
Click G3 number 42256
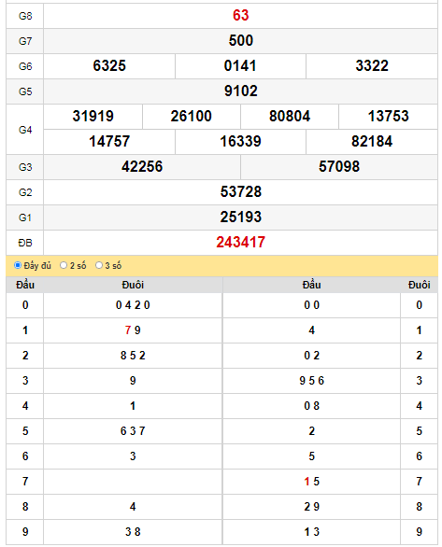pyautogui.click(x=142, y=166)
